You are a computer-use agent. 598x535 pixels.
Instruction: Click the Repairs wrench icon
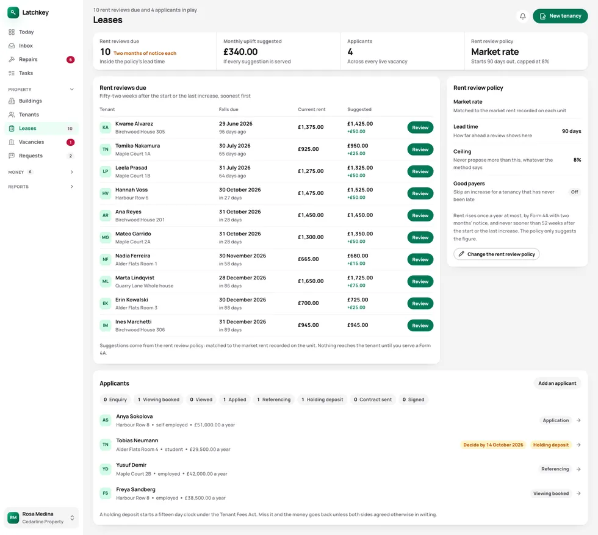(12, 60)
